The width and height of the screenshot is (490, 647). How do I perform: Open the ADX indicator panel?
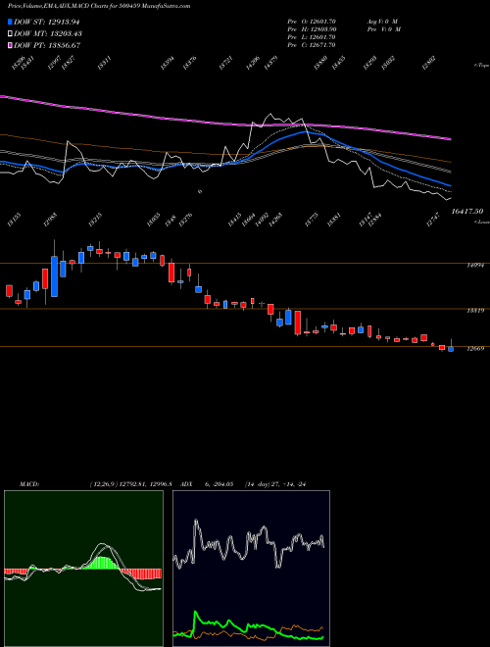point(251,569)
